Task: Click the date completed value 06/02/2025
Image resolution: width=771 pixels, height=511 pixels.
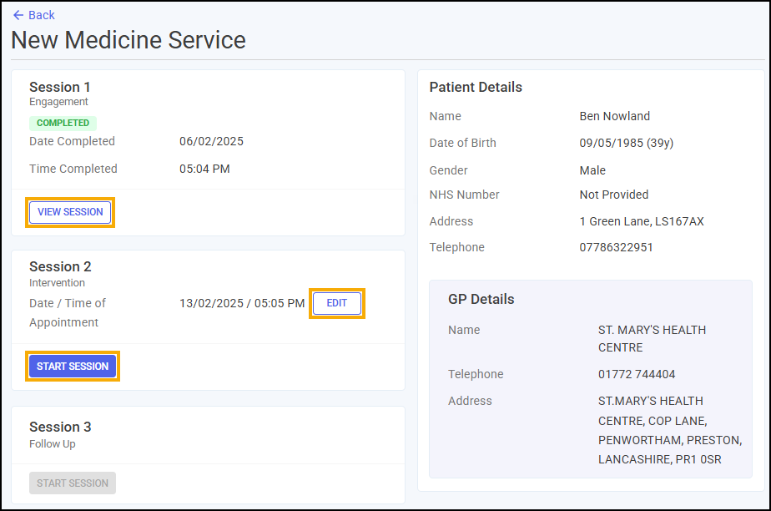Action: pos(211,142)
